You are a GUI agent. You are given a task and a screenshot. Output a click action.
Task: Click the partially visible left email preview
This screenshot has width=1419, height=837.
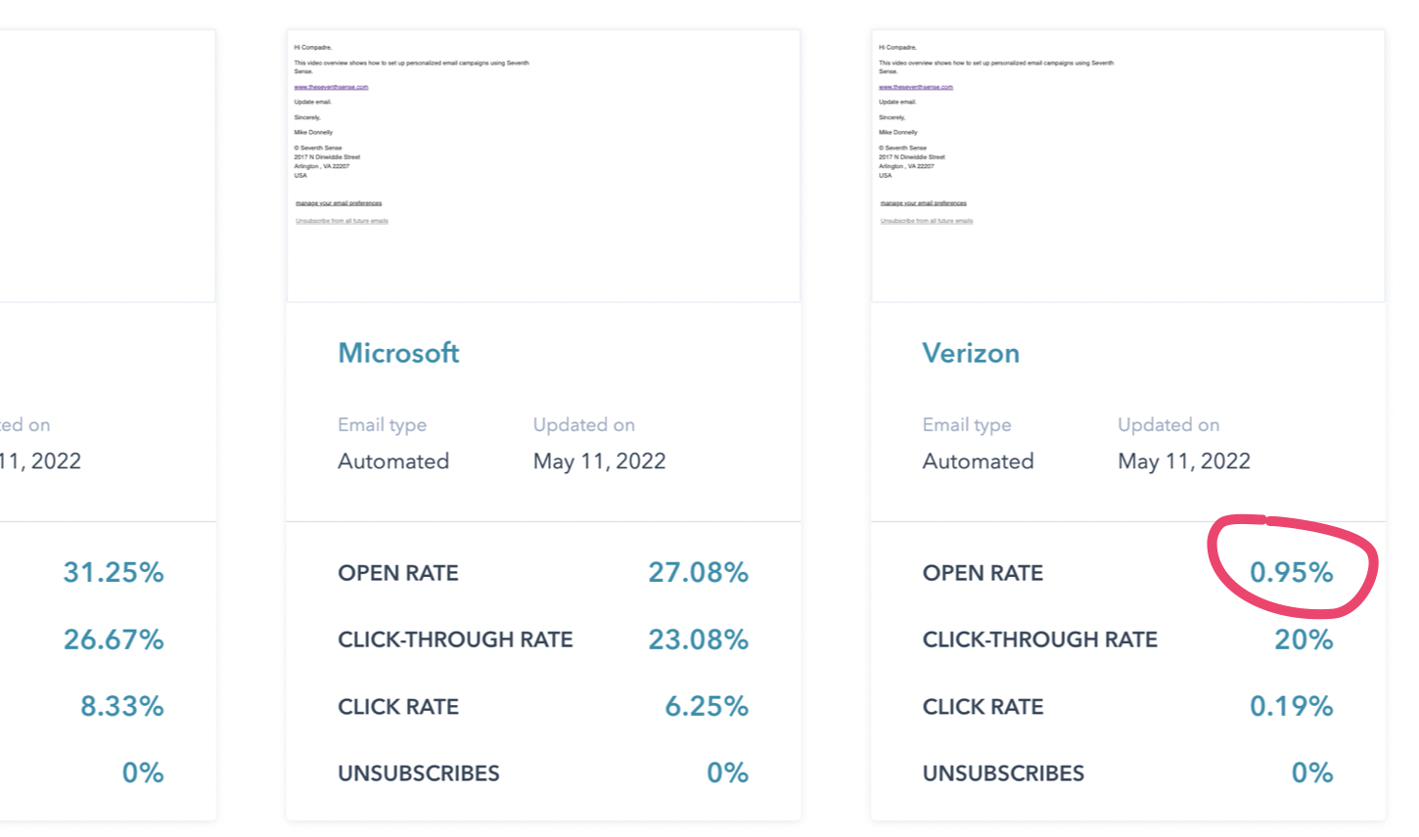pos(106,166)
